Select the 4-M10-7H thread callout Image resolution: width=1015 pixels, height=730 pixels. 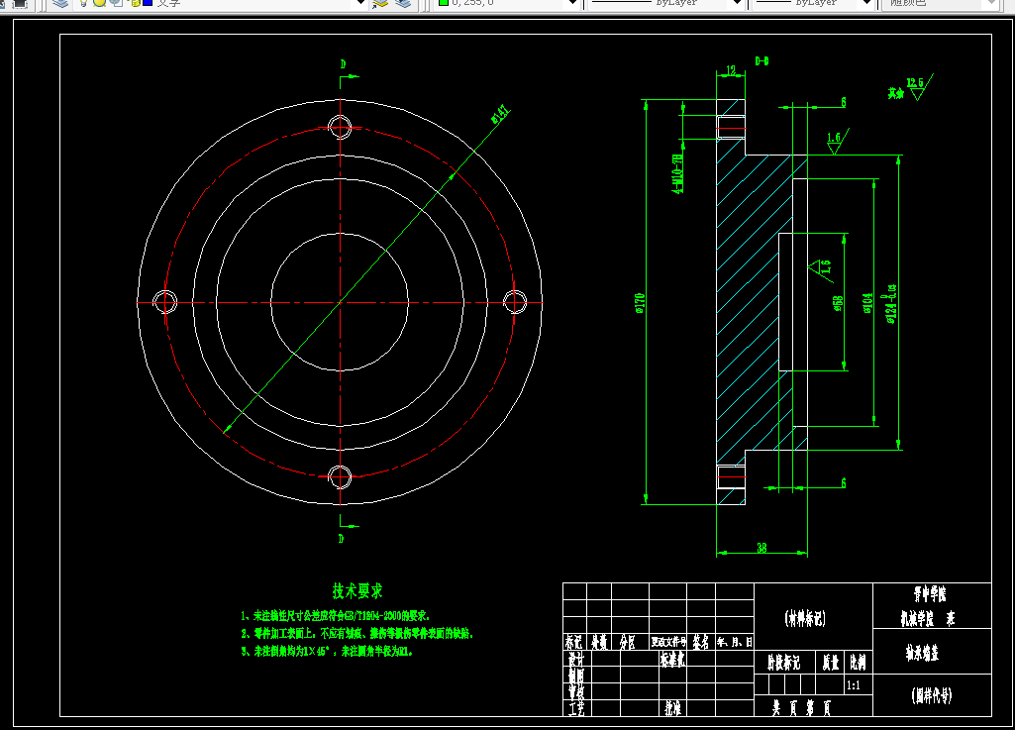(x=677, y=173)
